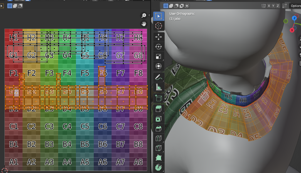Click the blue Z axis on navigation gizmo
Image resolution: width=301 pixels, height=173 pixels.
295,18
